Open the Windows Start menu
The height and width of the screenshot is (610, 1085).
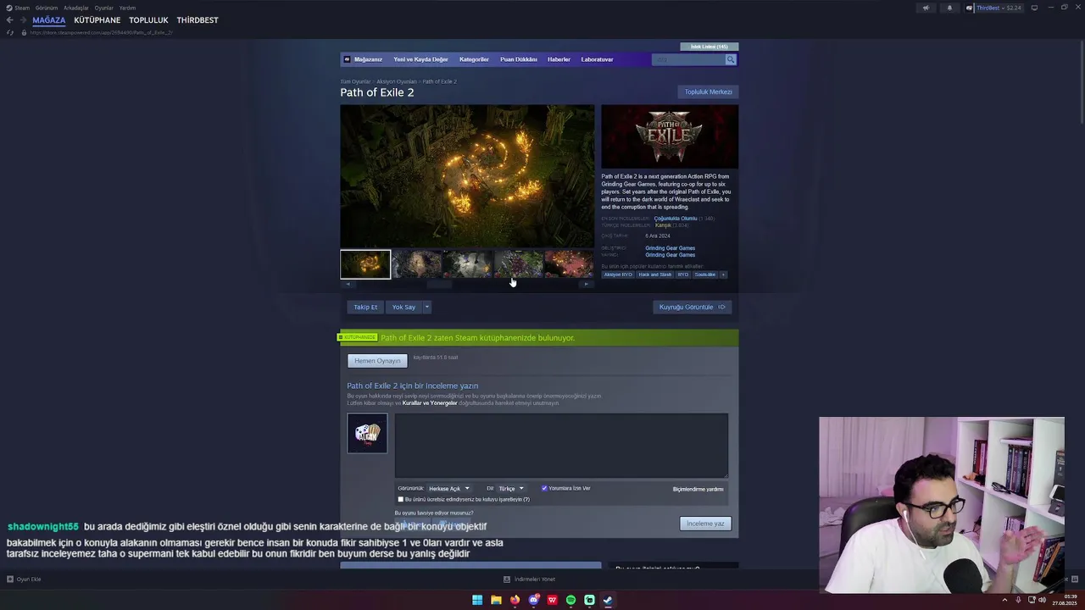[477, 600]
